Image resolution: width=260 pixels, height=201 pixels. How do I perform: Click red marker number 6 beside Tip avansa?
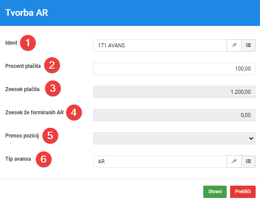44,159
